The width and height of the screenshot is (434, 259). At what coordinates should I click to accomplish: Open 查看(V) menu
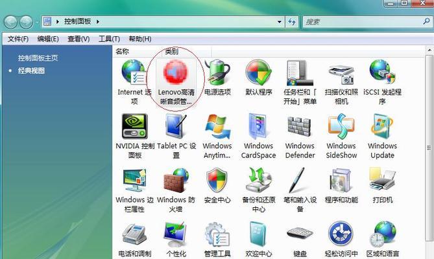pyautogui.click(x=78, y=39)
